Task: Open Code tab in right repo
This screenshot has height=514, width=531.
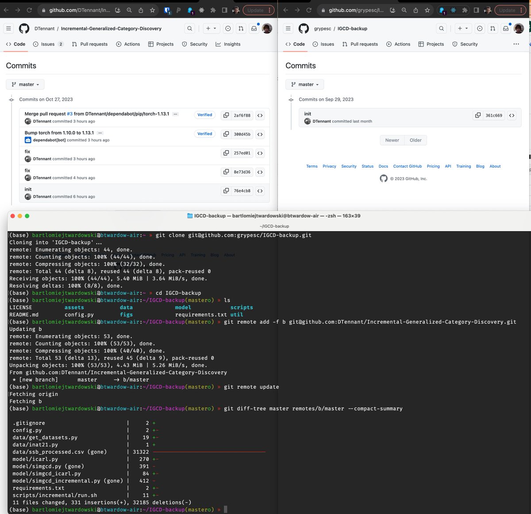Action: (x=295, y=44)
